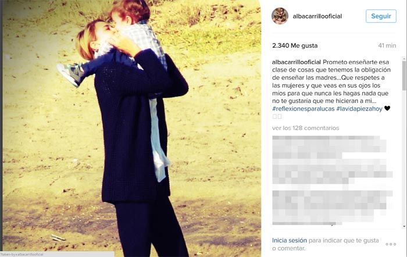Open the 41 min timestamp link

point(387,46)
